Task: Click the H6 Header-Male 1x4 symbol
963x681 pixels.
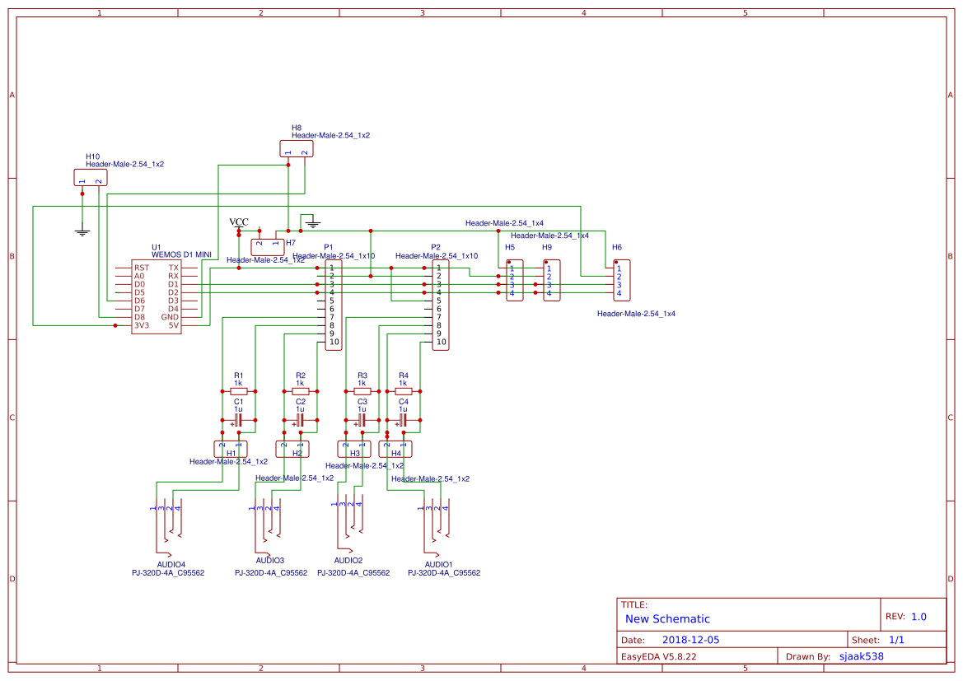Action: [x=621, y=280]
